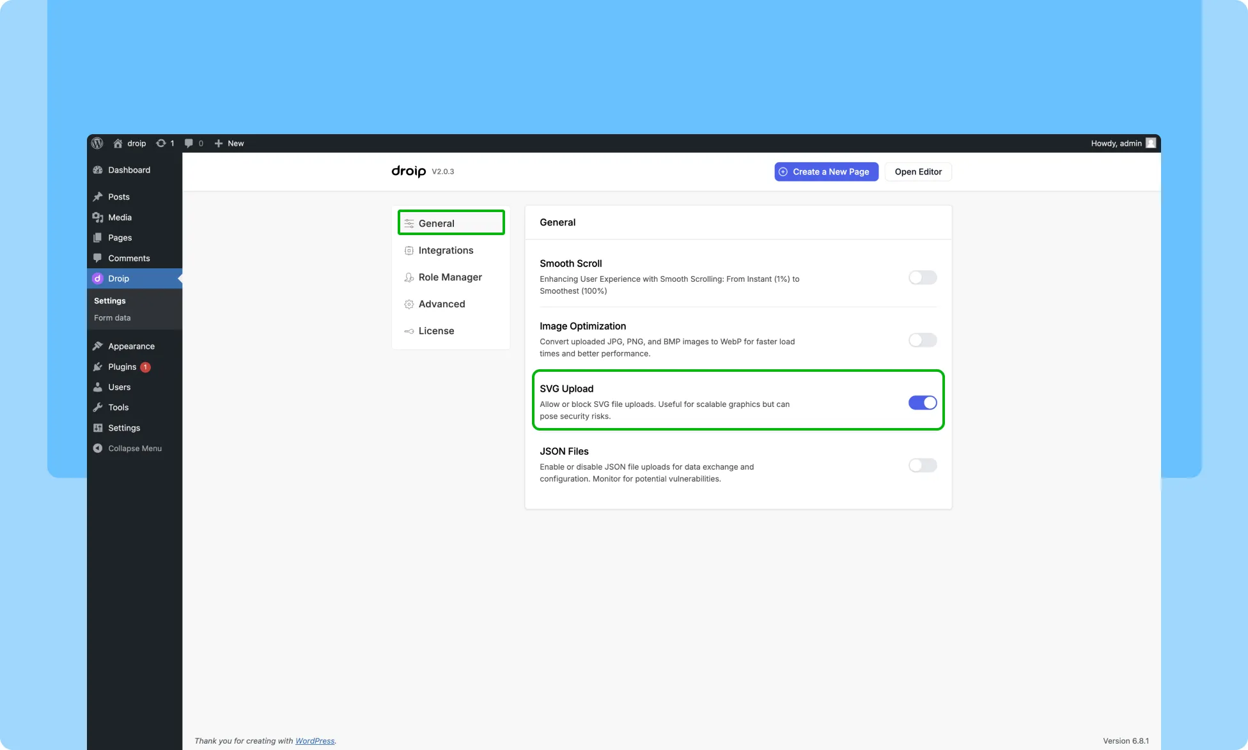Open the Users menu label
1248x750 pixels.
pyautogui.click(x=120, y=387)
